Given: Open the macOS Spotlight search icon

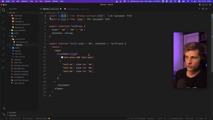Looking at the screenshot, I should click(192, 1).
